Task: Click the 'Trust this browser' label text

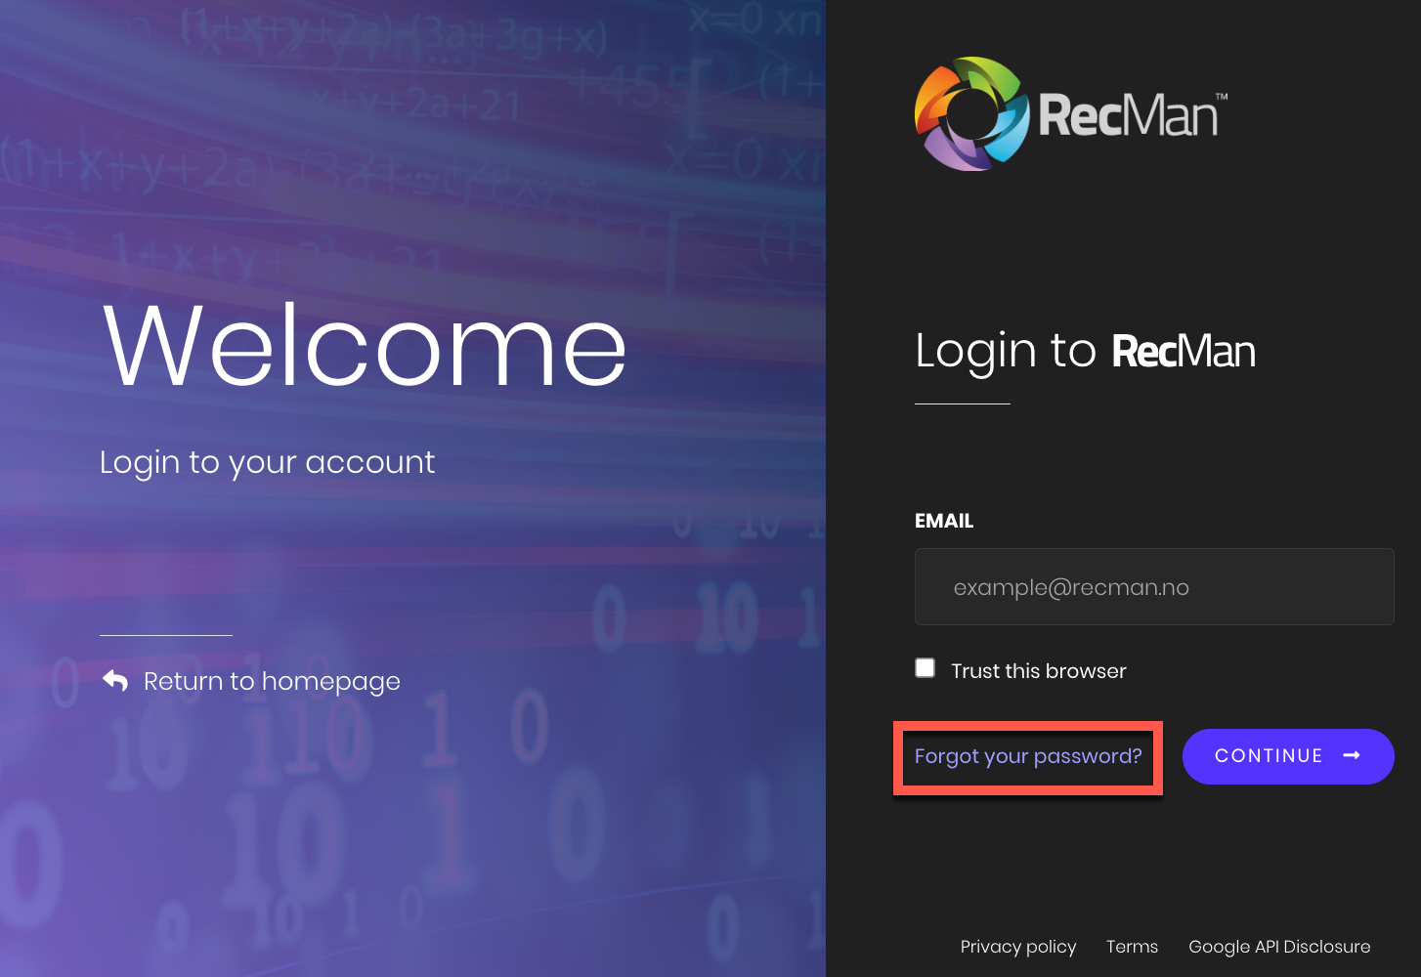Action: tap(1038, 671)
